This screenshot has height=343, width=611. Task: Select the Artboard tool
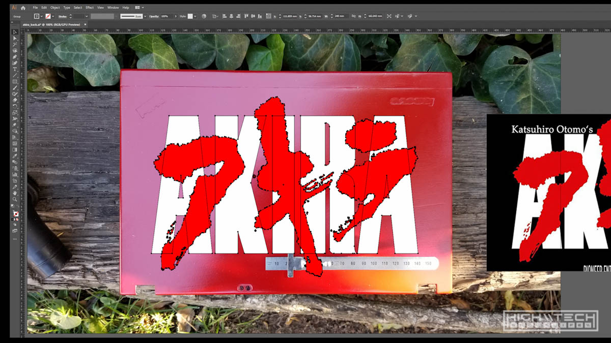[15, 180]
